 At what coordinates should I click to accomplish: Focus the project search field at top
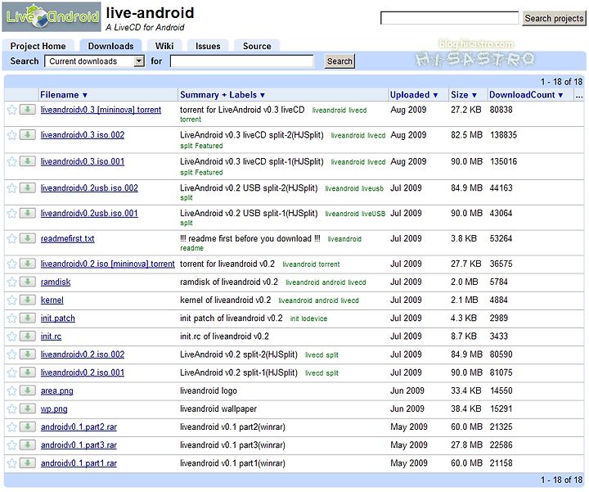pyautogui.click(x=450, y=18)
